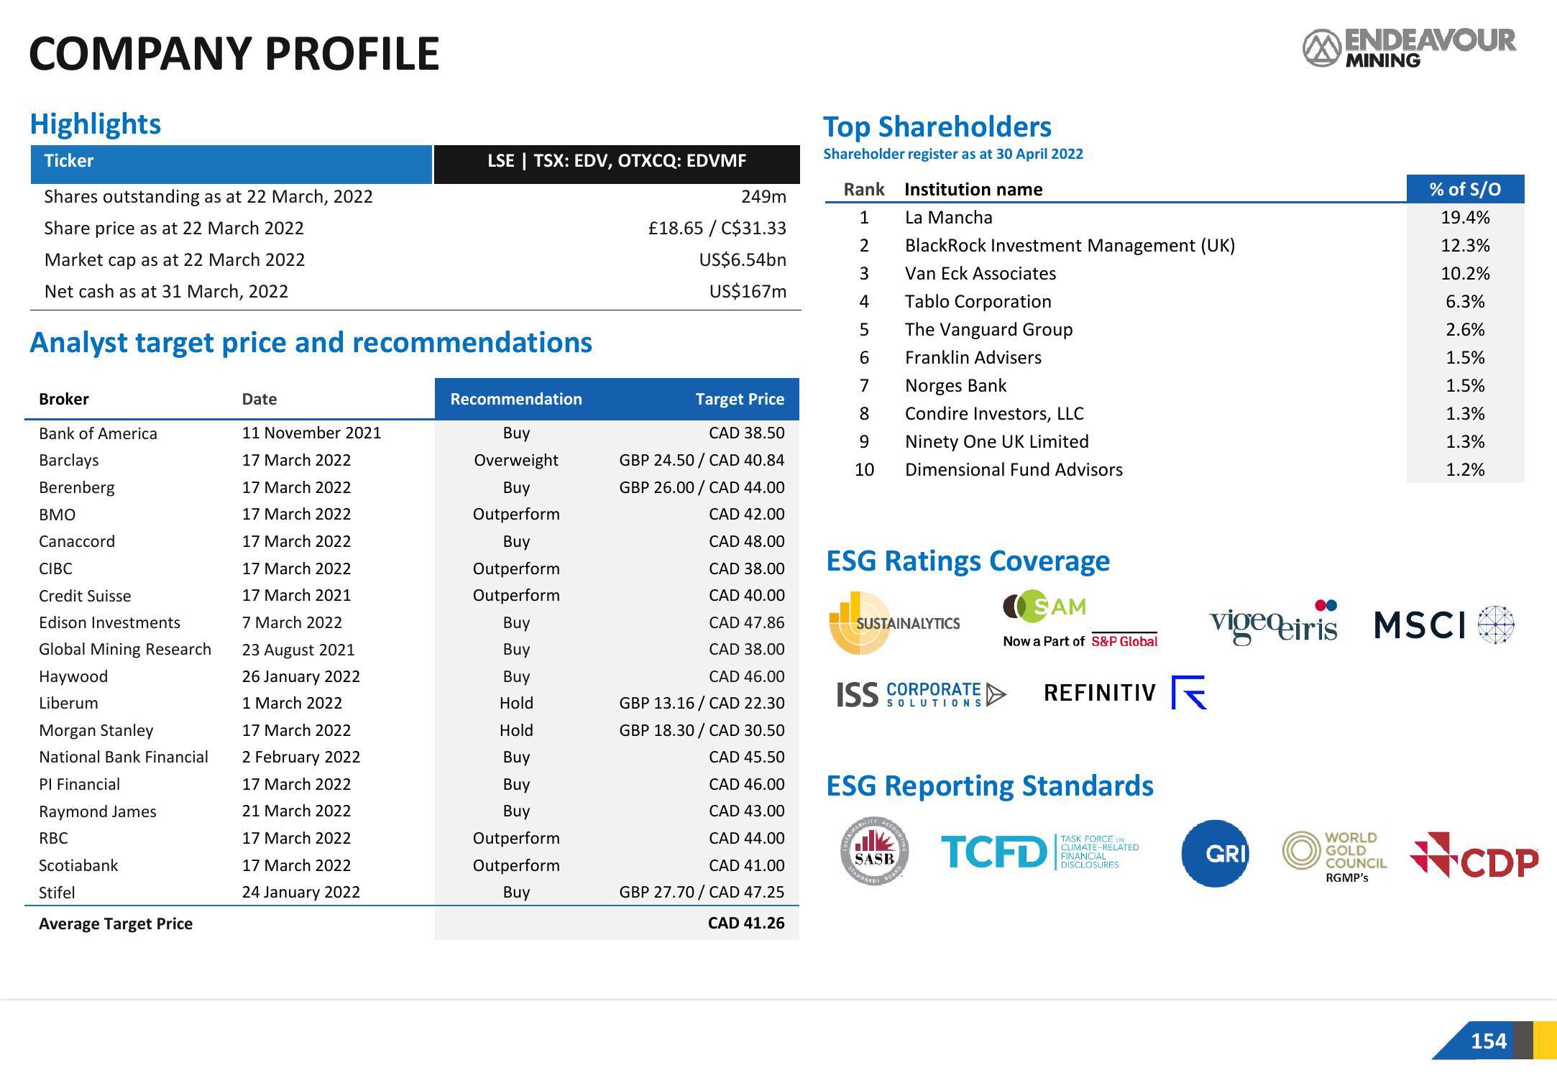Select the Barclays broker name
Screen dimensions: 1557x1078
click(69, 460)
